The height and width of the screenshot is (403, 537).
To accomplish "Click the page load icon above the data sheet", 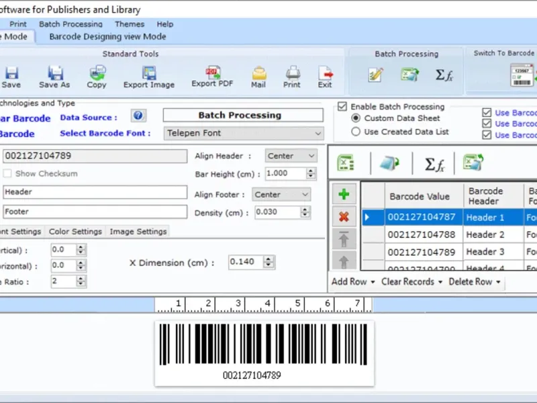I will 390,163.
